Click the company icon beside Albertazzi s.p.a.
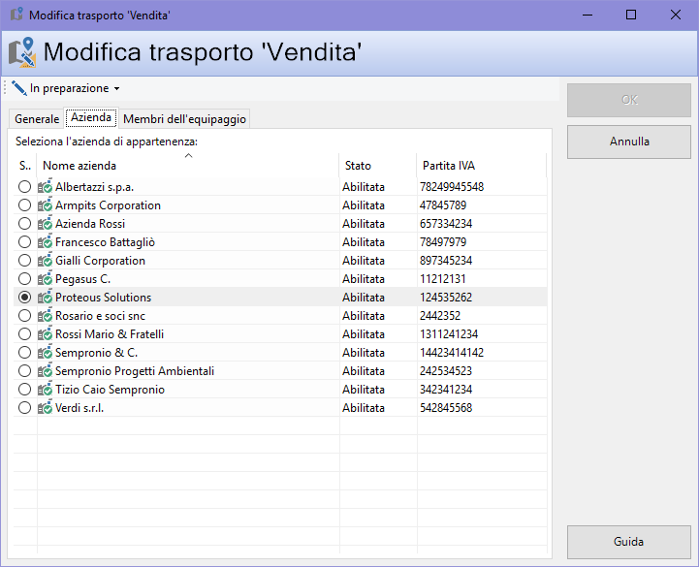Viewport: 699px width, 567px height. [x=45, y=187]
